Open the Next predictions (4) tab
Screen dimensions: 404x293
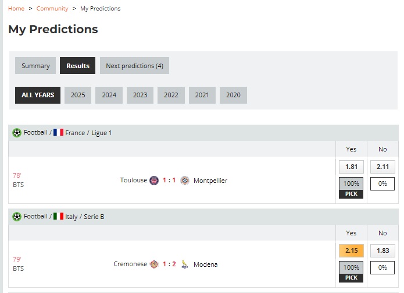134,66
